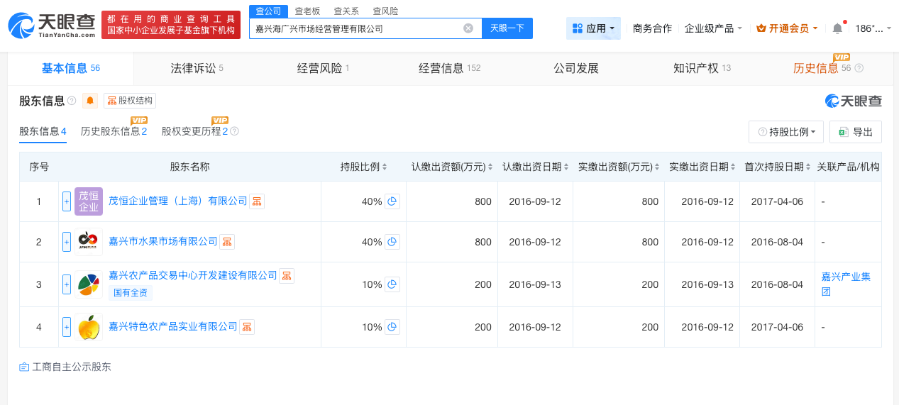View pie chart for row 2 40% share
This screenshot has width=899, height=405.
[392, 242]
